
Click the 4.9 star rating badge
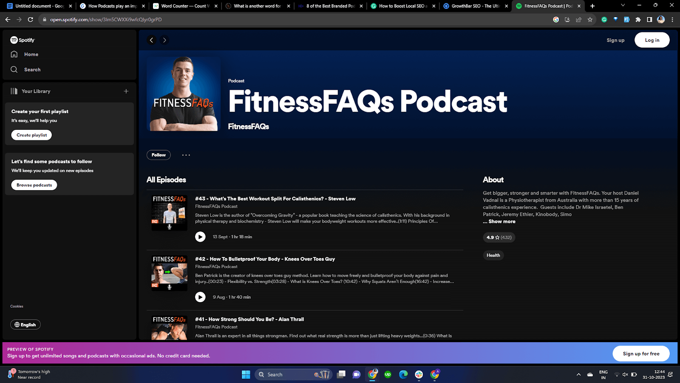point(499,237)
